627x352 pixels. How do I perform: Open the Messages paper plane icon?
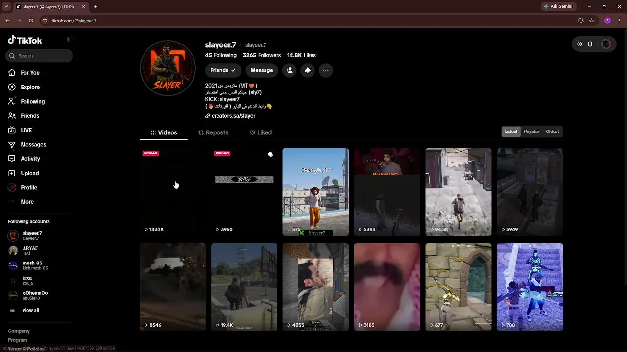coord(12,145)
